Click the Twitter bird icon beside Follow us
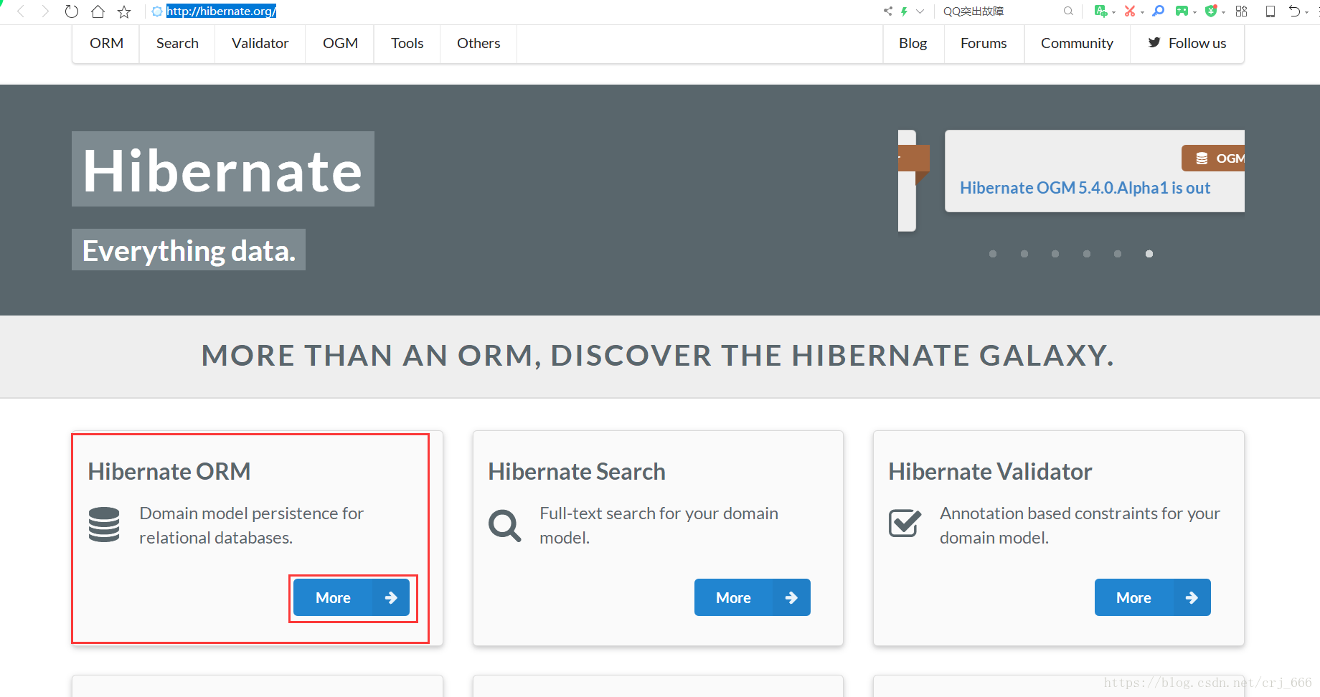The image size is (1320, 697). (1154, 42)
